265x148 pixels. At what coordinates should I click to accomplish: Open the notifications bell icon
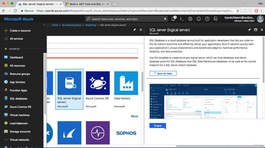[x=173, y=19]
